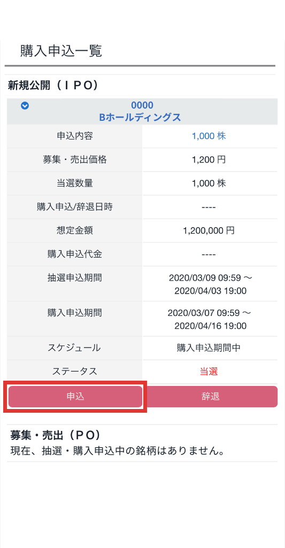Click the 想定金額 1,200,000 円 value
Viewport: 285px width, 548px height.
pyautogui.click(x=209, y=230)
